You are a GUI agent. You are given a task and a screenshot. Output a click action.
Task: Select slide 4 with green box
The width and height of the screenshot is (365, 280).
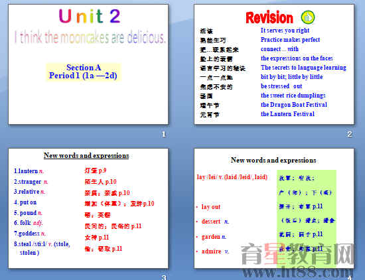click(x=274, y=208)
